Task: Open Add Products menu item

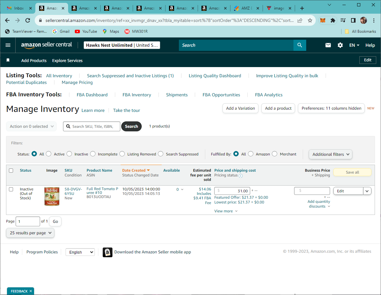Action: pos(34,60)
